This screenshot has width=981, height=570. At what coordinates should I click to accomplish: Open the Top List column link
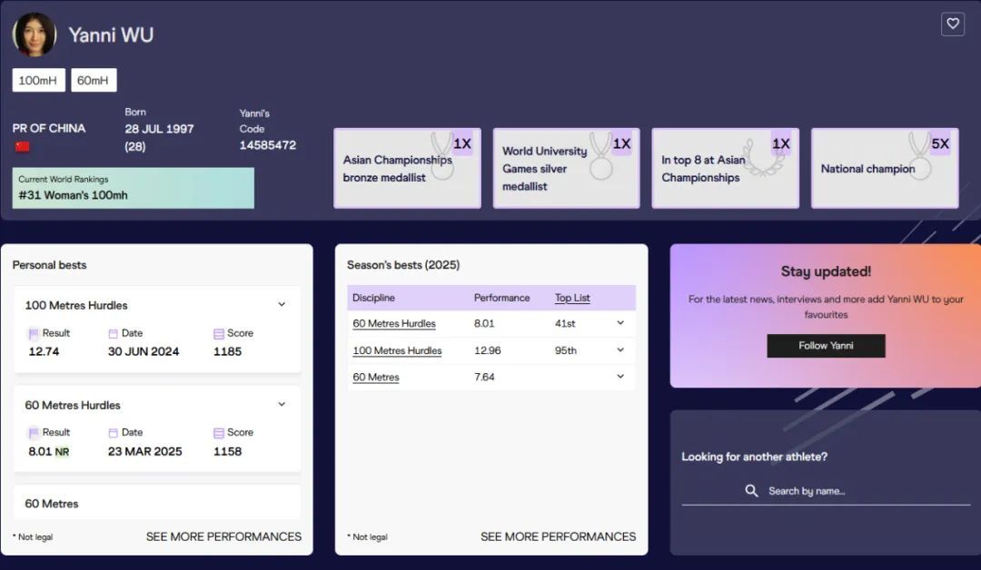572,298
